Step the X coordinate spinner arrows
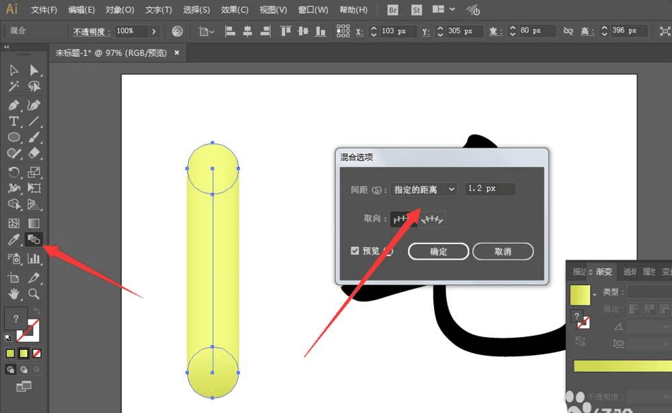This screenshot has height=413, width=672. click(374, 31)
